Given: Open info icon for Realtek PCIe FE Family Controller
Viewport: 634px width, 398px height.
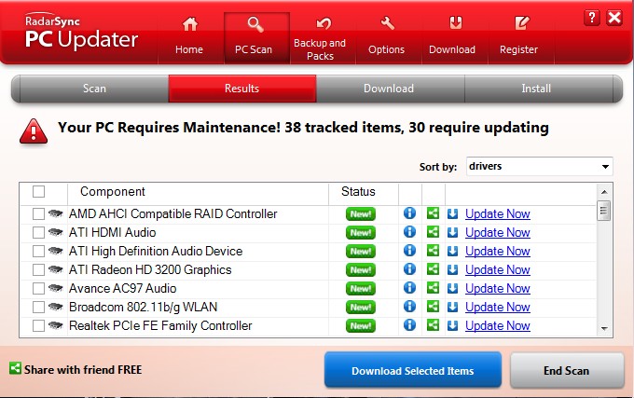Looking at the screenshot, I should 409,325.
